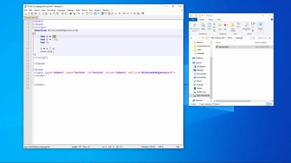The image size is (291, 163).
Task: Click the Copy icon in Explorer ribbon
Action: coord(203,26)
